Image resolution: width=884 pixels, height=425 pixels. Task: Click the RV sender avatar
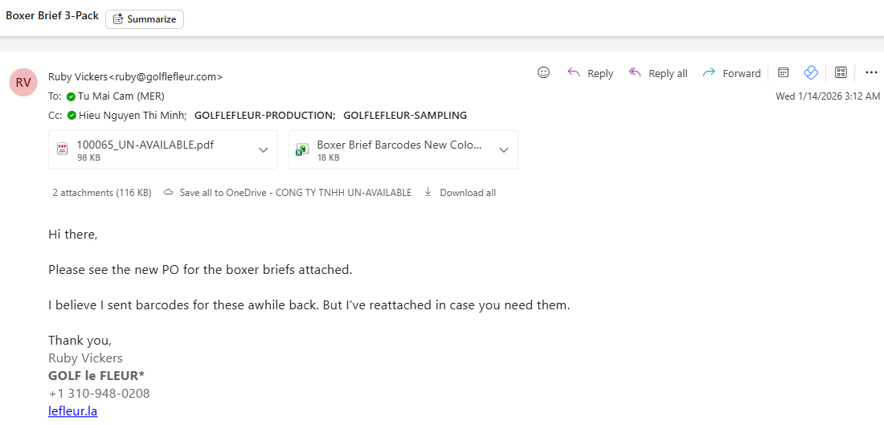click(23, 82)
